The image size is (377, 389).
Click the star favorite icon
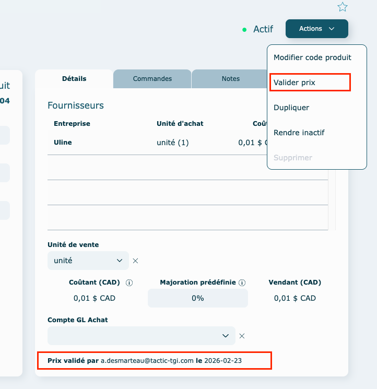(x=343, y=7)
